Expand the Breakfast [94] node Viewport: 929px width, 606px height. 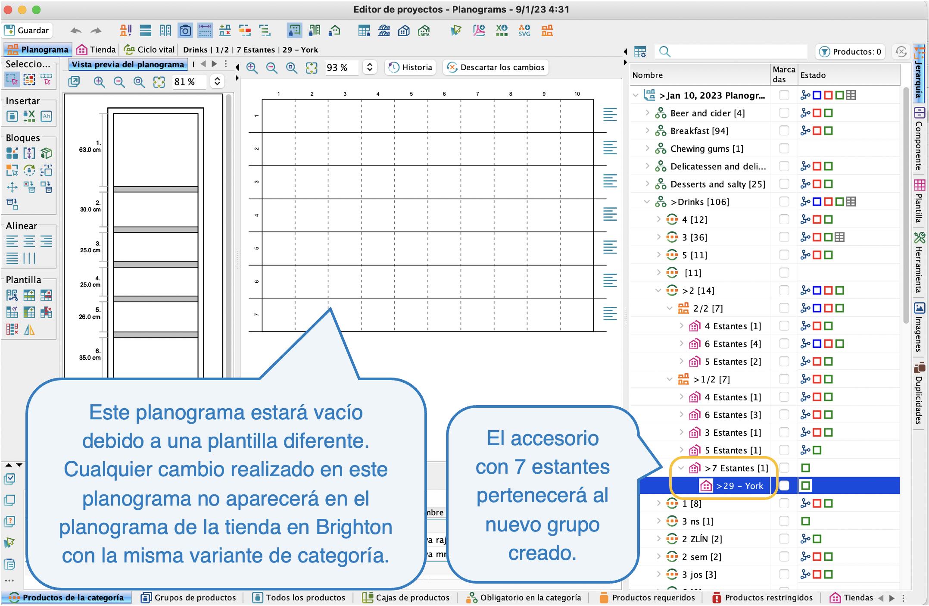point(647,131)
